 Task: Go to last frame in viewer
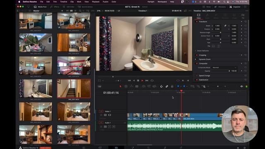tap(147, 81)
